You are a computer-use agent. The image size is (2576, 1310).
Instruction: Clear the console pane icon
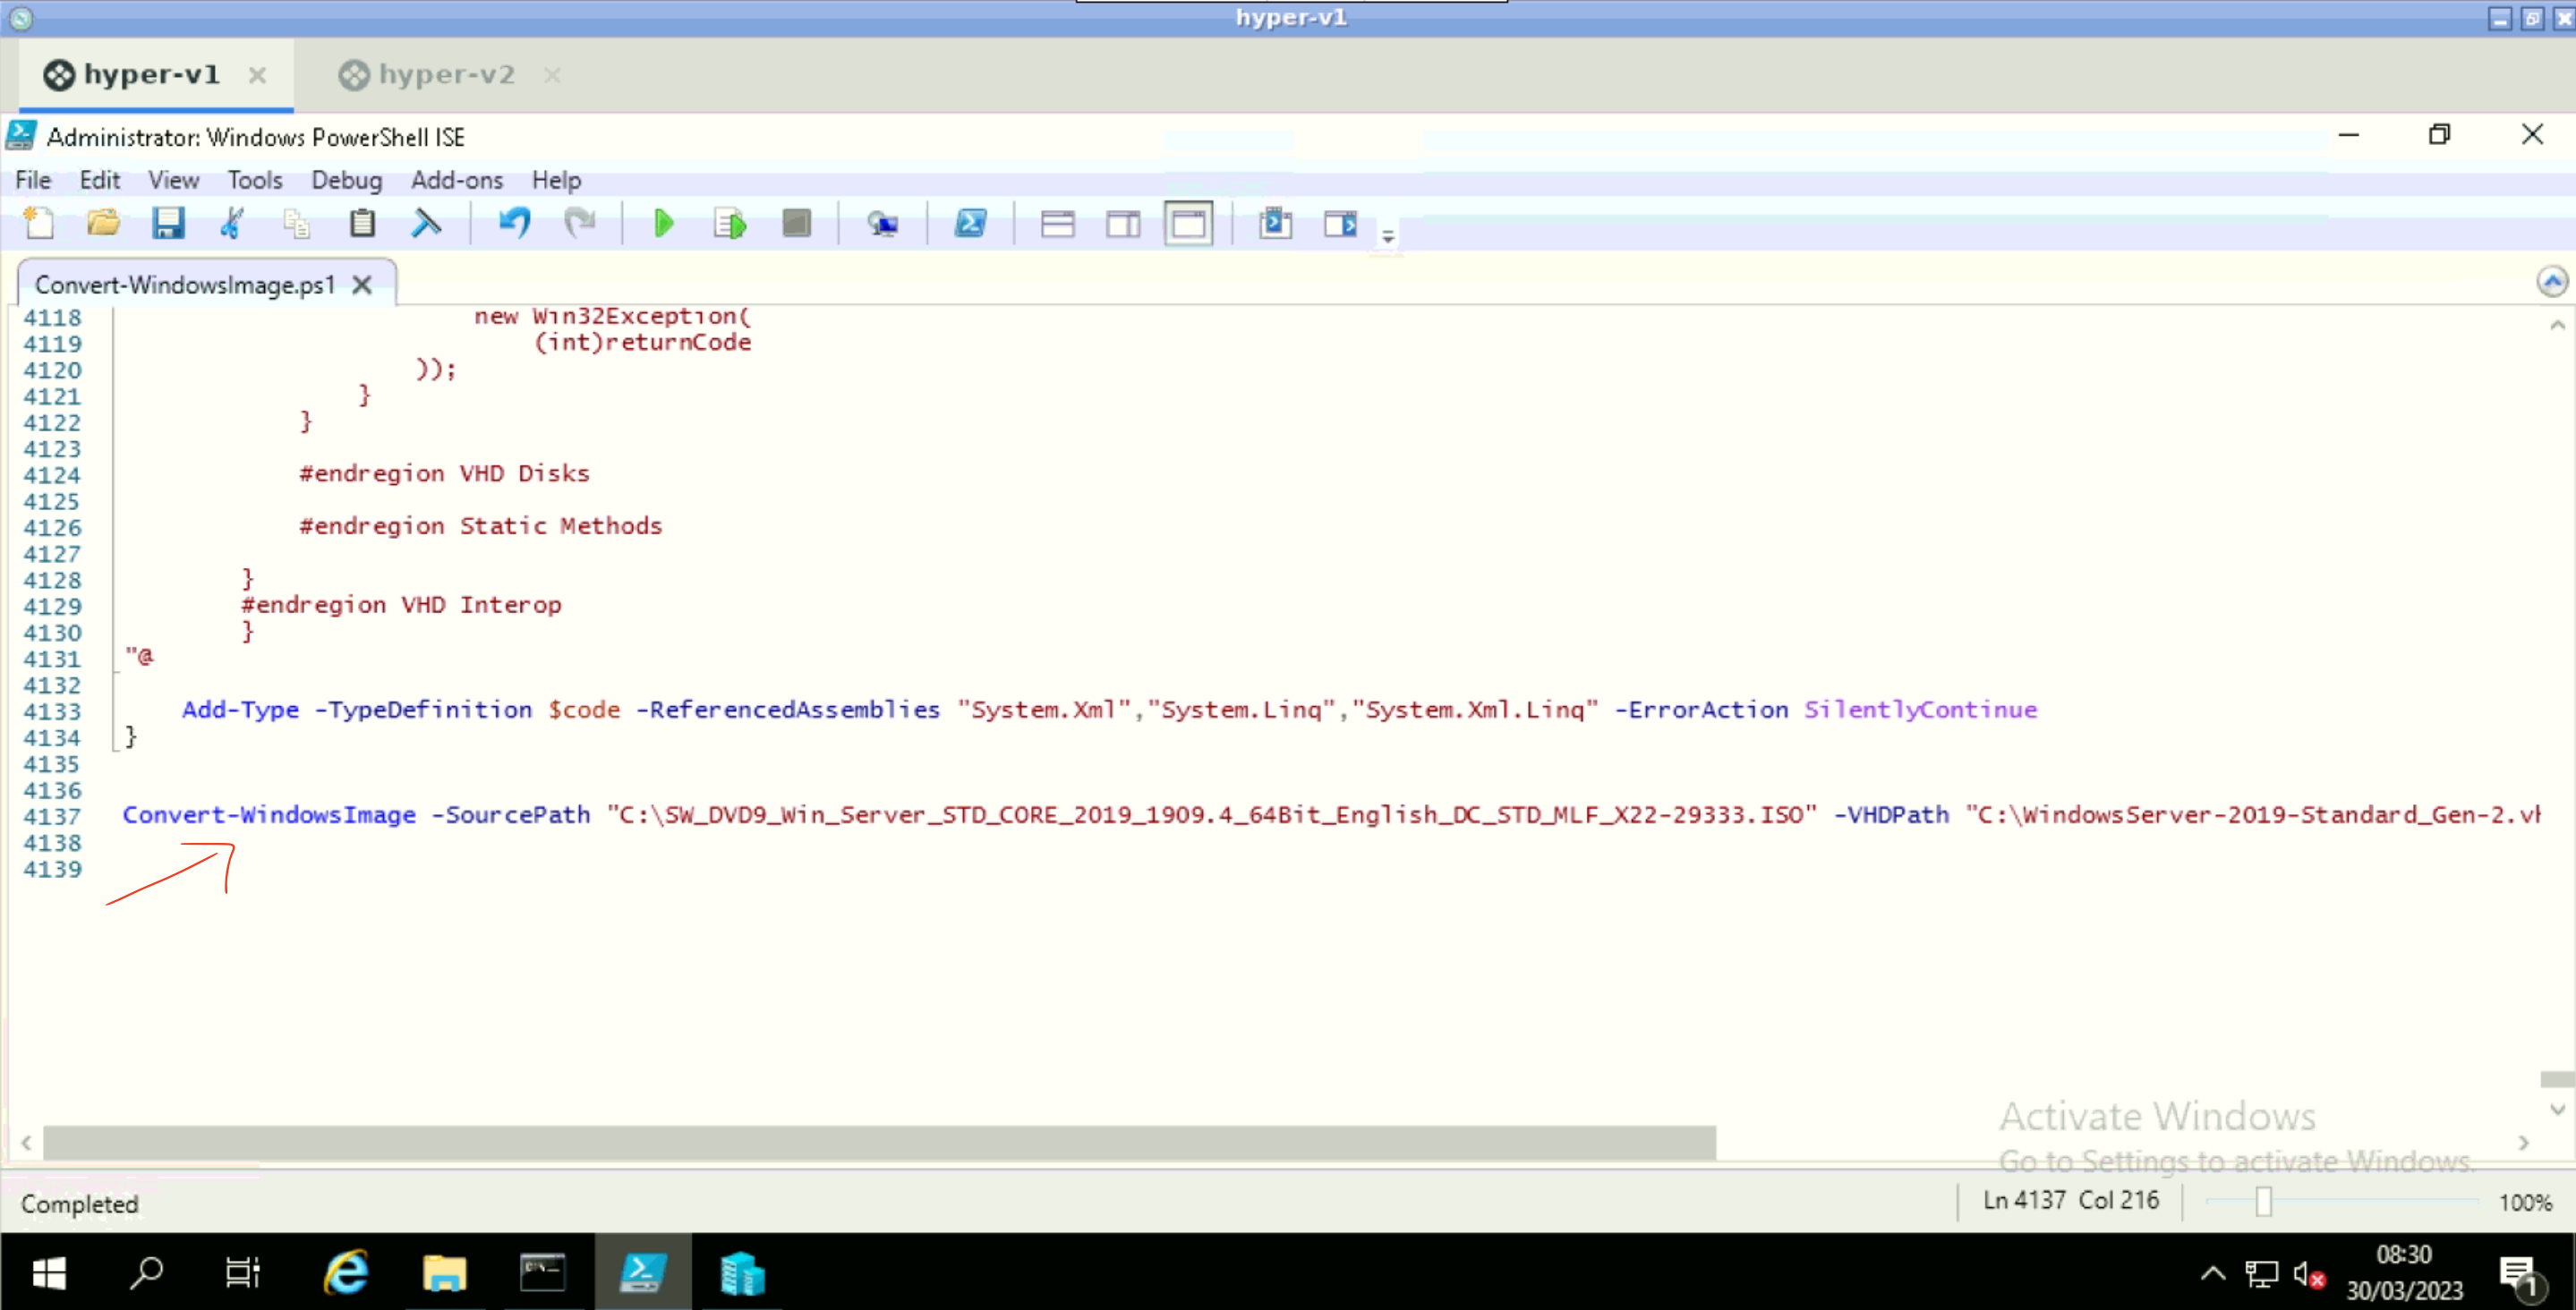point(427,223)
